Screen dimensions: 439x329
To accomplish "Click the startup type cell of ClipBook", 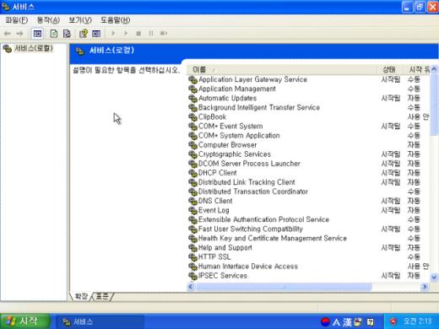I will pyautogui.click(x=419, y=116).
